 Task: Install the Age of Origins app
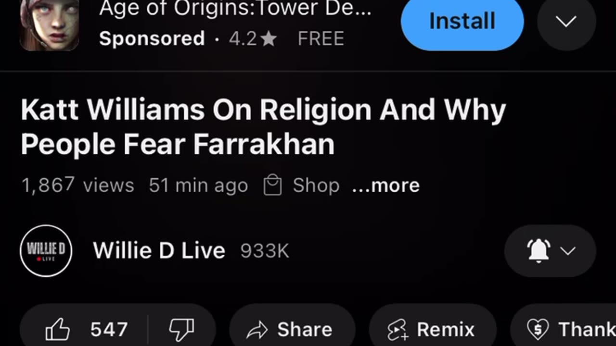click(462, 22)
